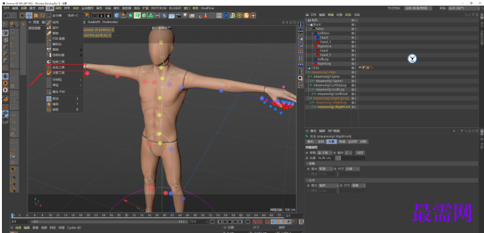Adjust the 长度 slider in object properties
484x233 pixels.
pyautogui.click(x=350, y=158)
